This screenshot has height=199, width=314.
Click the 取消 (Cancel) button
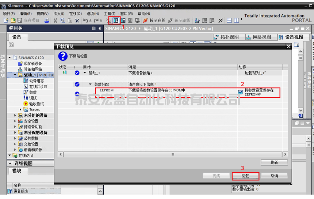[x=274, y=176]
